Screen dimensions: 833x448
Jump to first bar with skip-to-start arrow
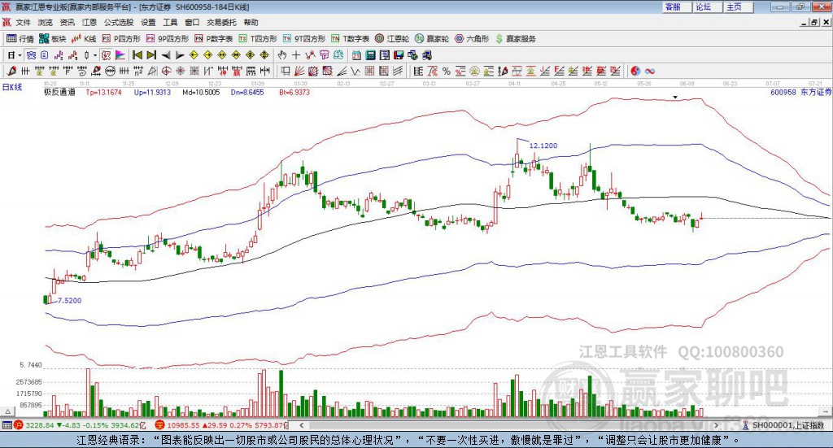(137, 55)
